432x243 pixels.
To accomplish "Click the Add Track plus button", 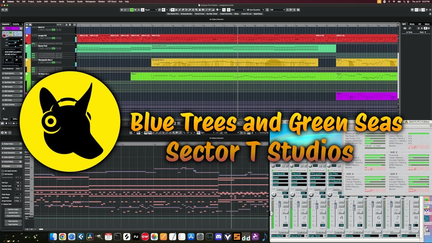I will pos(27,25).
